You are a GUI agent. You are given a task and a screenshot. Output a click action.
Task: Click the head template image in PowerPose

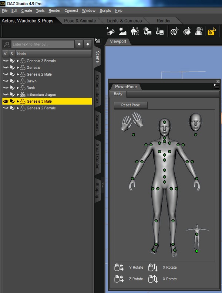tap(195, 122)
